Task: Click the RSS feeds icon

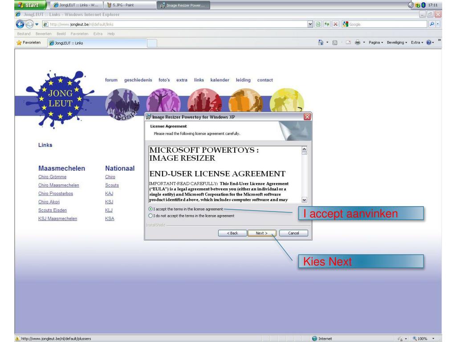Action: (x=335, y=43)
